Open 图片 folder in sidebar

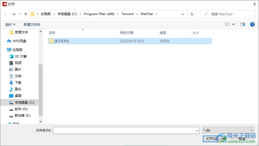point(18,70)
